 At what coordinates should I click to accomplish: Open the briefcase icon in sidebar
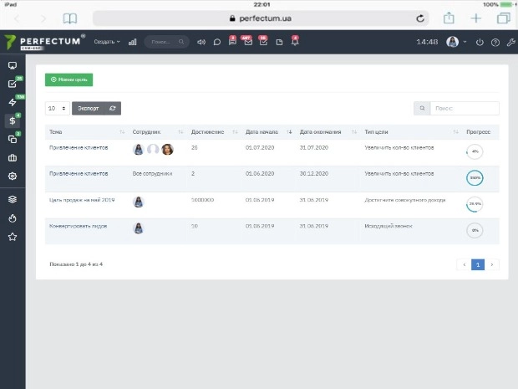click(x=13, y=158)
